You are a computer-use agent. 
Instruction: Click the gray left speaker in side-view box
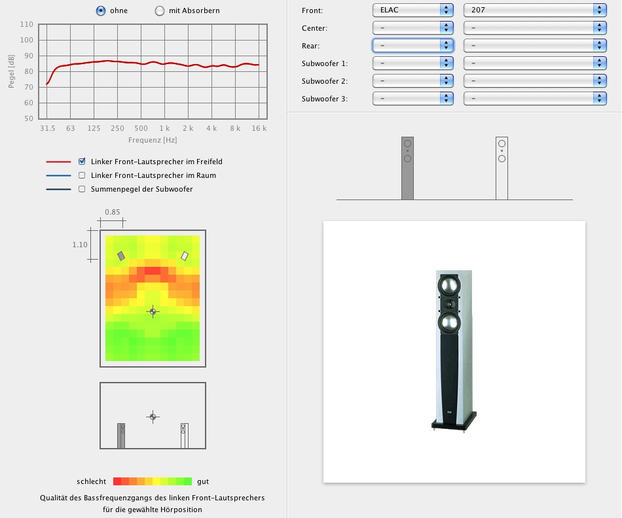(x=121, y=435)
